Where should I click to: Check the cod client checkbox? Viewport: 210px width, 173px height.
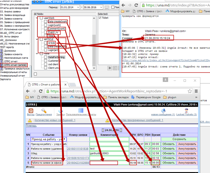click(x=46, y=64)
